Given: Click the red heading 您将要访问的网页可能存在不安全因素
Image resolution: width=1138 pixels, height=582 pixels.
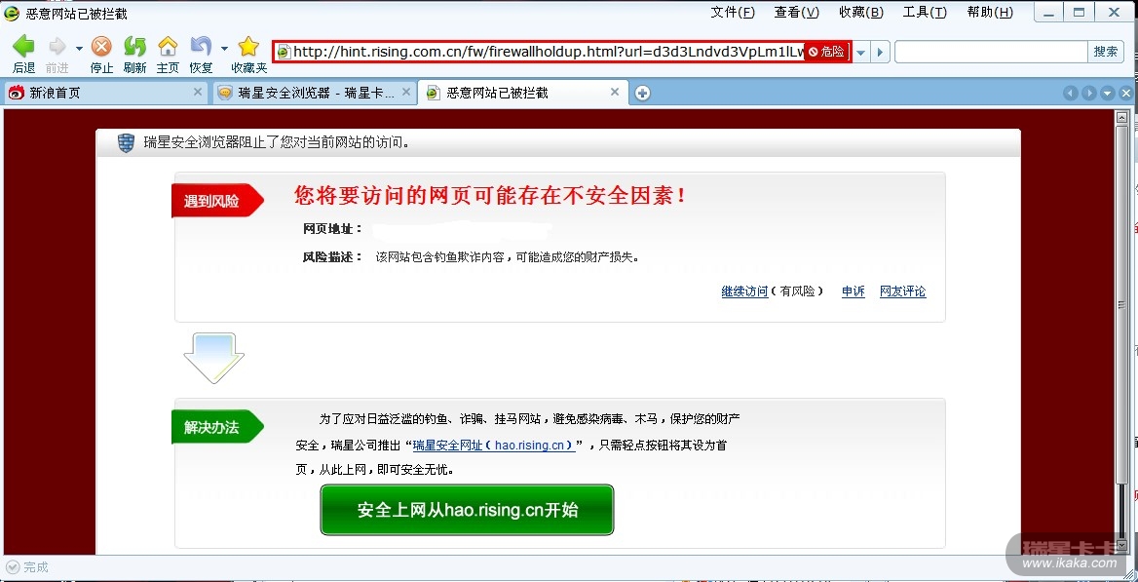Looking at the screenshot, I should point(491,195).
